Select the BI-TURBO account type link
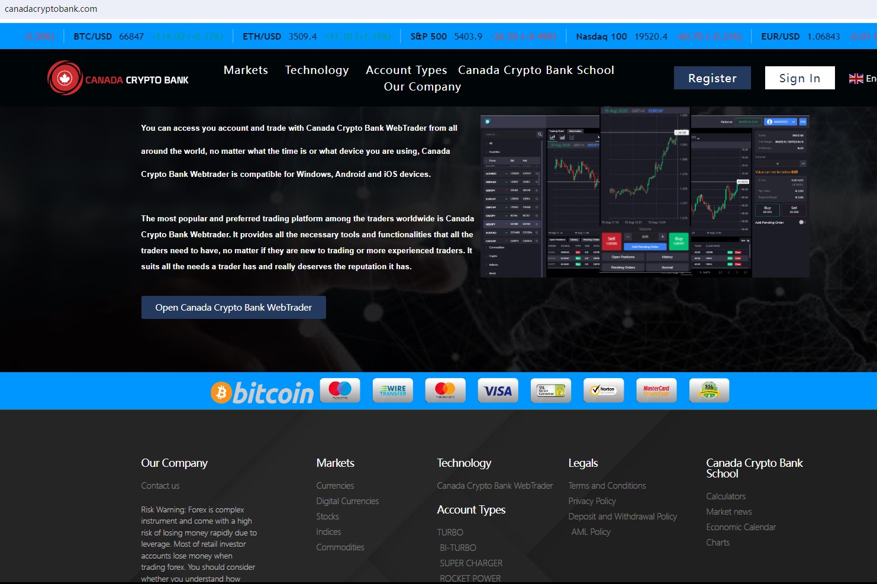Image resolution: width=877 pixels, height=584 pixels. point(458,548)
